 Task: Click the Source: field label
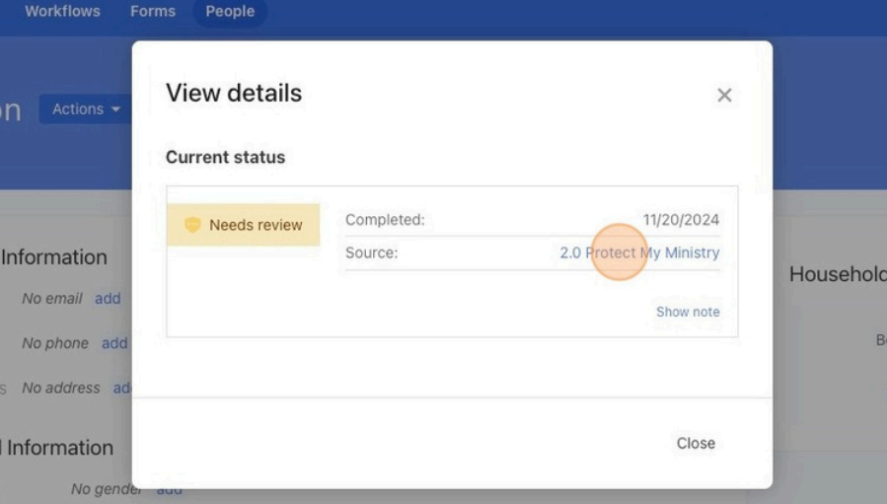coord(371,252)
